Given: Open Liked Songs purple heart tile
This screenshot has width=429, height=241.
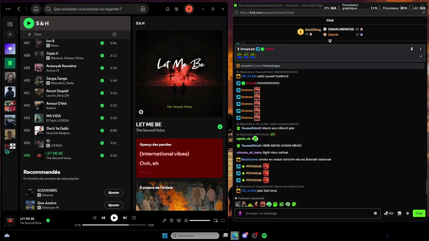Looking at the screenshot, I should click(10, 49).
